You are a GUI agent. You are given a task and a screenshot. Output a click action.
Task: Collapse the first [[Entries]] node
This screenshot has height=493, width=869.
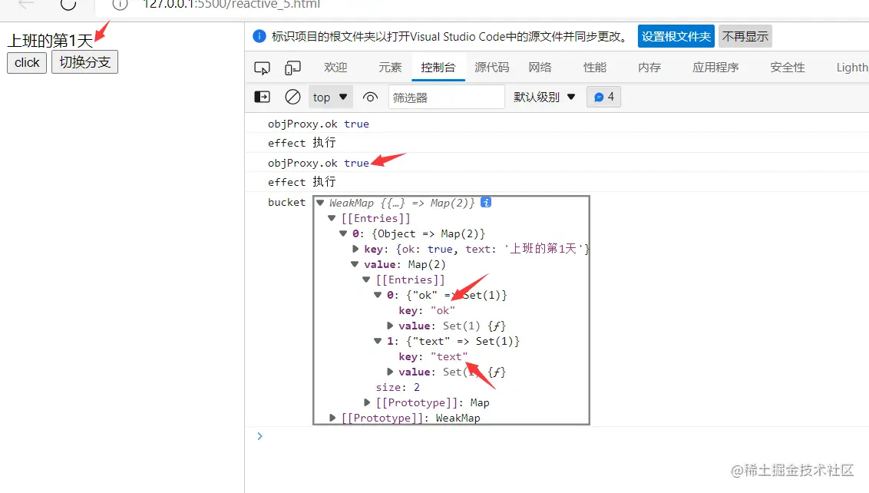[332, 219]
